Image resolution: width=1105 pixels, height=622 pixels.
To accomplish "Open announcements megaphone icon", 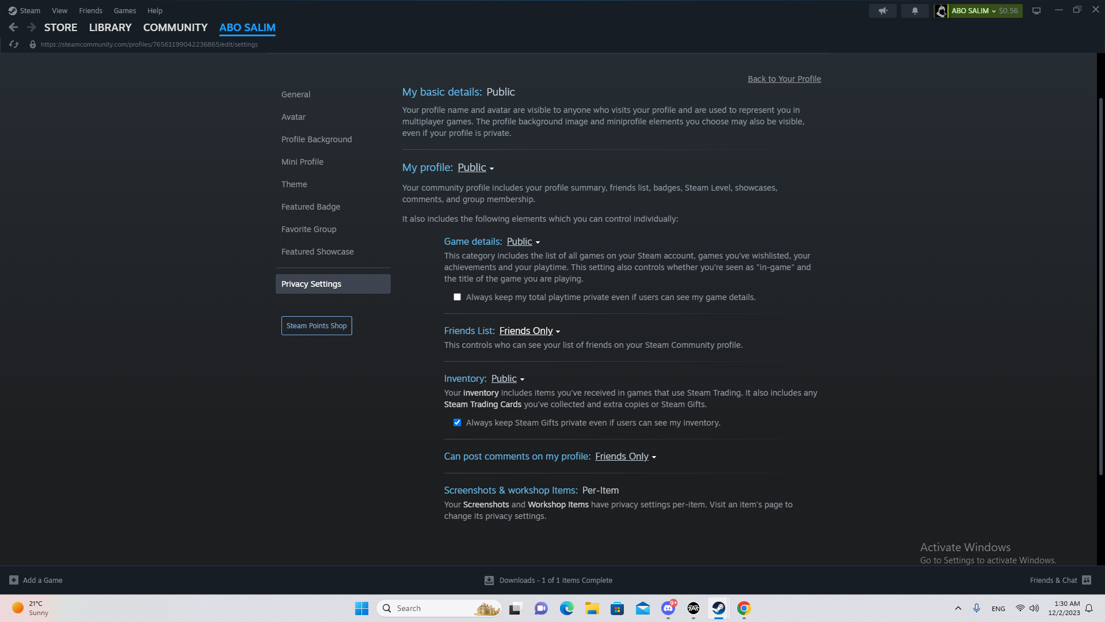I will tap(883, 11).
